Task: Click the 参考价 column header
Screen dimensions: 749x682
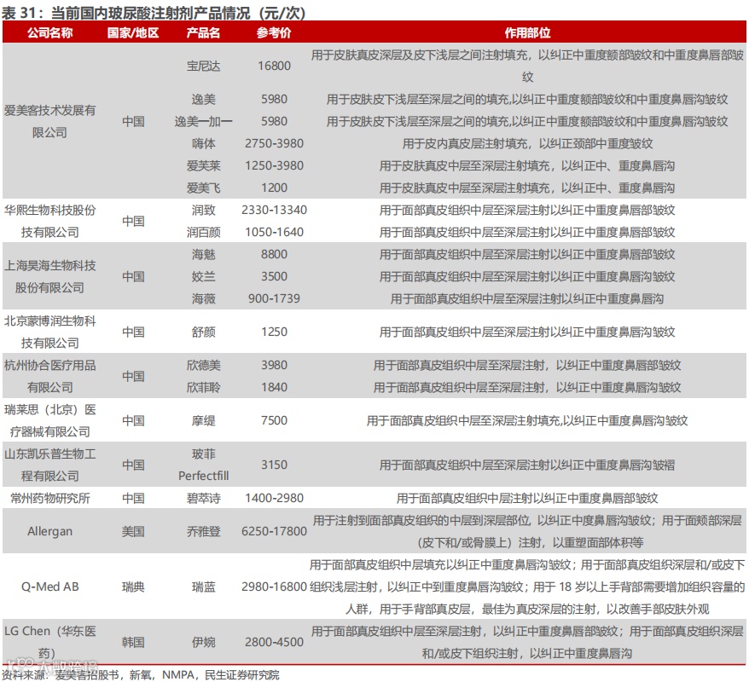Action: click(x=274, y=32)
